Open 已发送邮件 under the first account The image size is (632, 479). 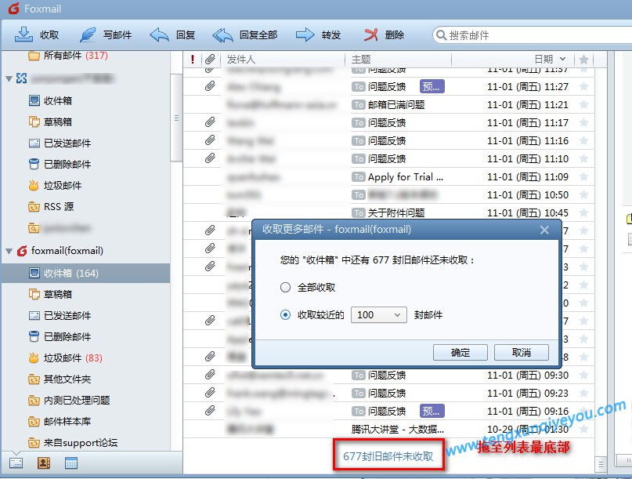[60, 143]
